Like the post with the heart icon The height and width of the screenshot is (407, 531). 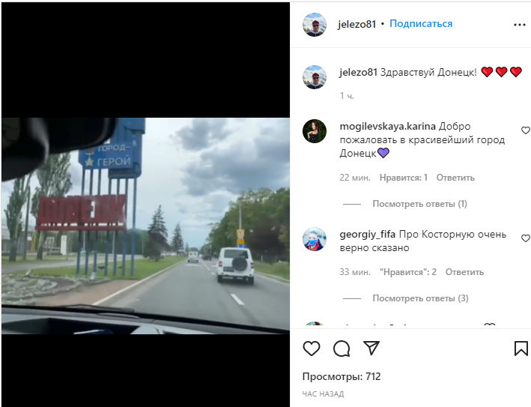coord(312,349)
